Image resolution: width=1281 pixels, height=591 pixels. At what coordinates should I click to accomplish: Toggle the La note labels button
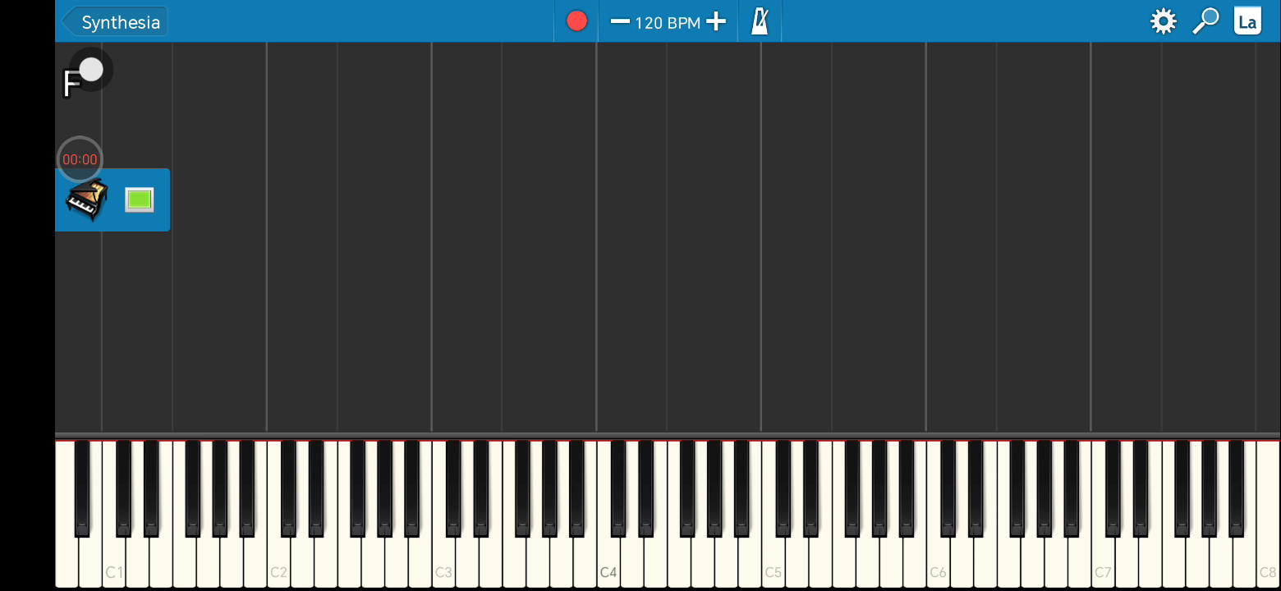1247,21
